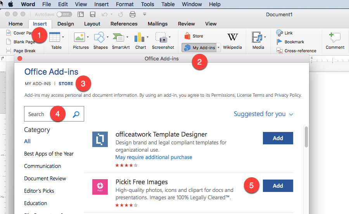Expand the SmartArt dropdown arrow

coord(127,37)
